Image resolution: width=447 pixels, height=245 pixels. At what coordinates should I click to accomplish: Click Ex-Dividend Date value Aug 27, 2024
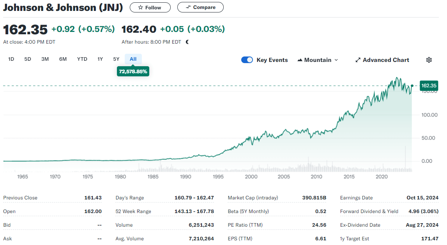point(422,225)
